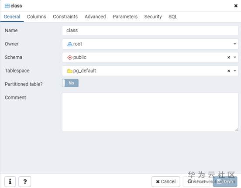This screenshot has height=188, width=241.
Task: Open the Constraints tab
Action: pos(65,17)
